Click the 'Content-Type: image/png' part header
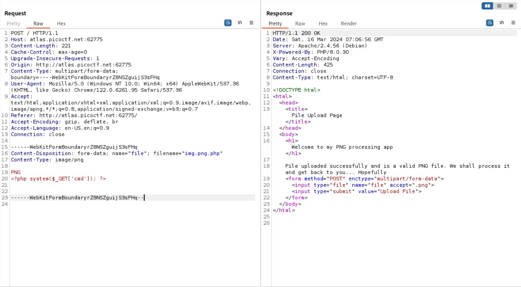The height and width of the screenshot is (287, 521). point(47,160)
